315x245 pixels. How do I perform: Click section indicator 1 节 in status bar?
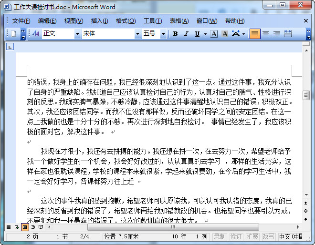coord(62,236)
